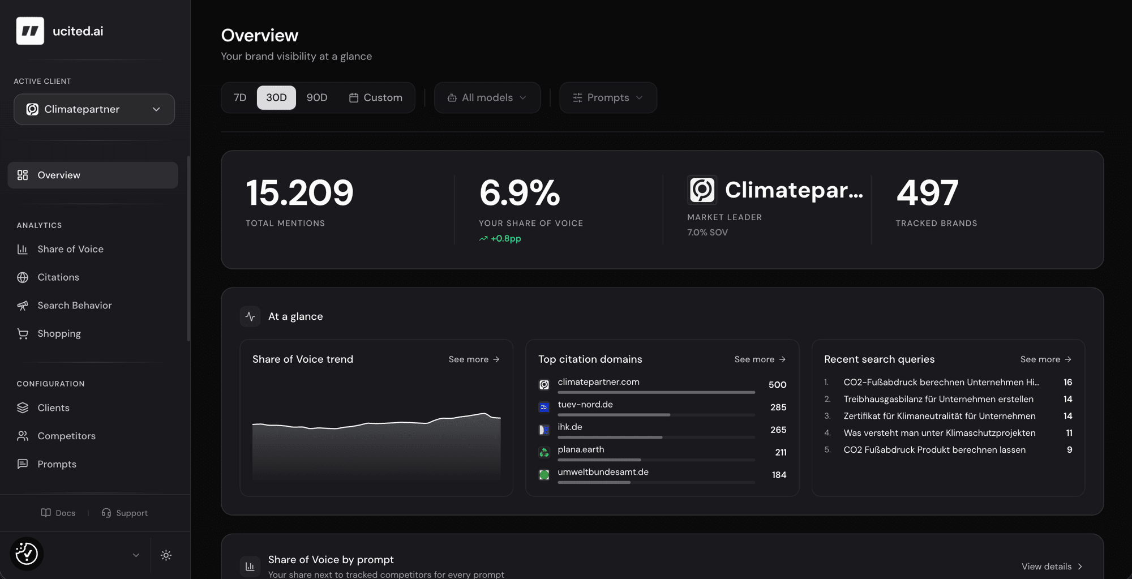Open the Support link
The image size is (1132, 579).
[125, 513]
